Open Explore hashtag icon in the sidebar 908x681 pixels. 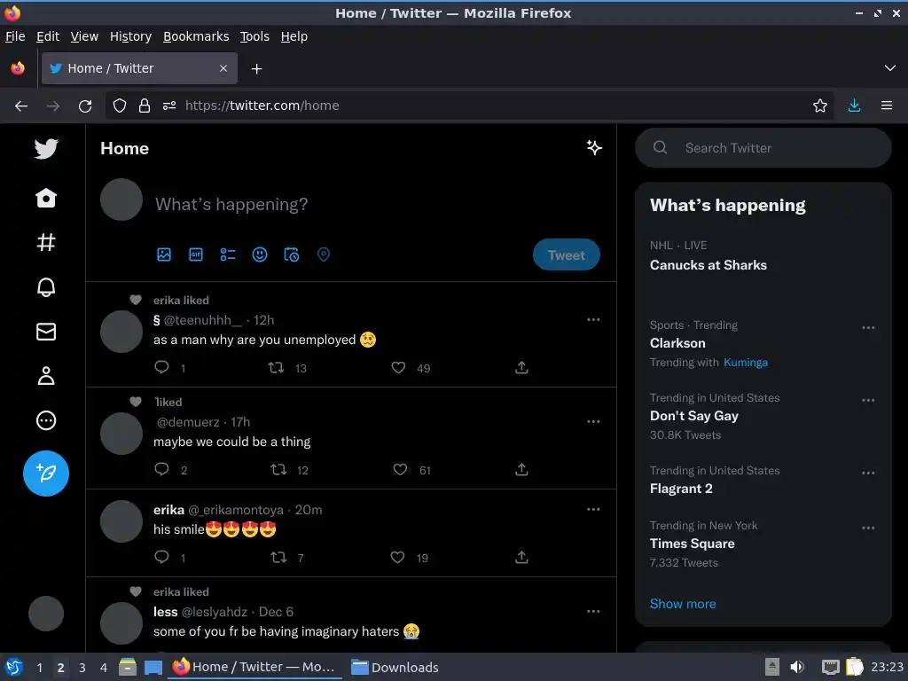click(46, 242)
